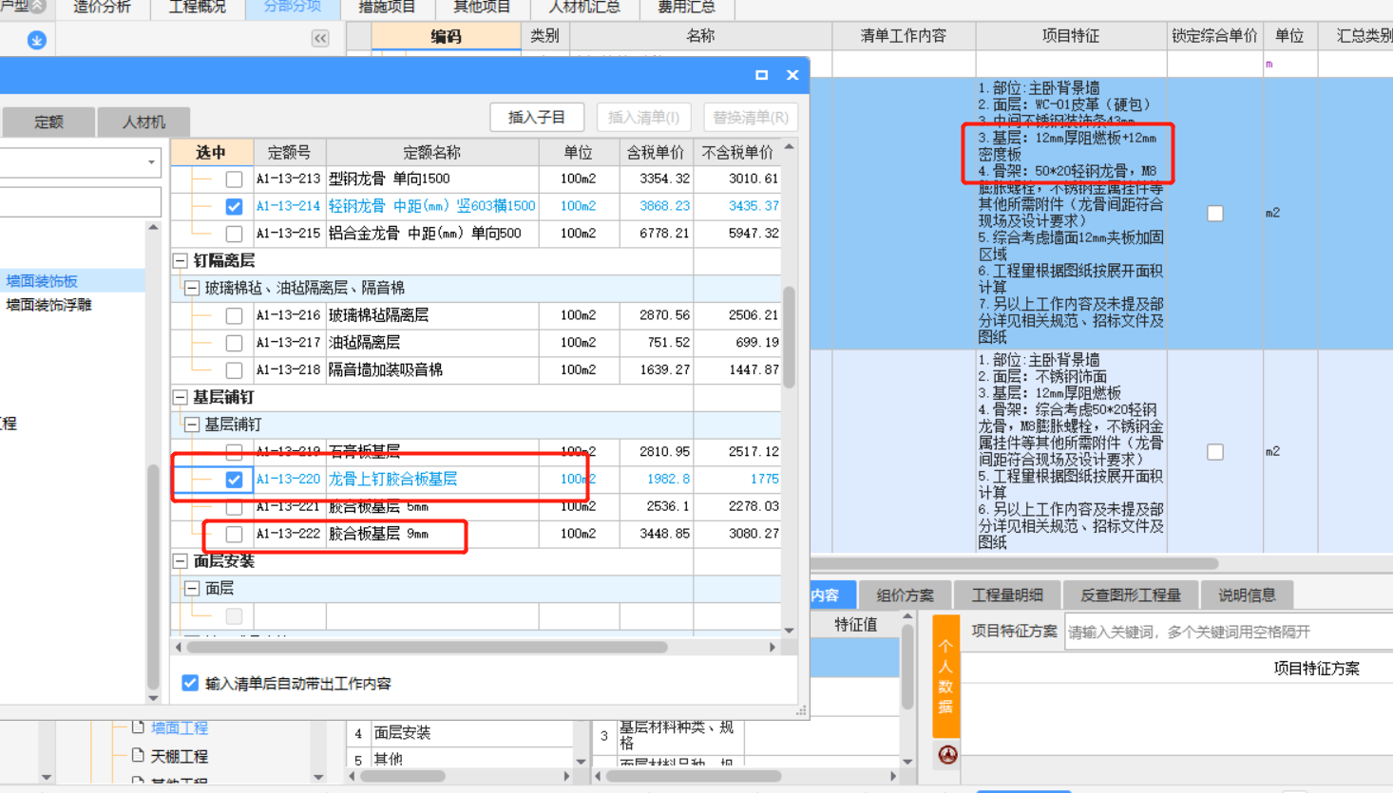Image resolution: width=1393 pixels, height=793 pixels.
Task: Toggle 锁定综合单价 checkbox in first highlighted row
Action: point(1215,214)
